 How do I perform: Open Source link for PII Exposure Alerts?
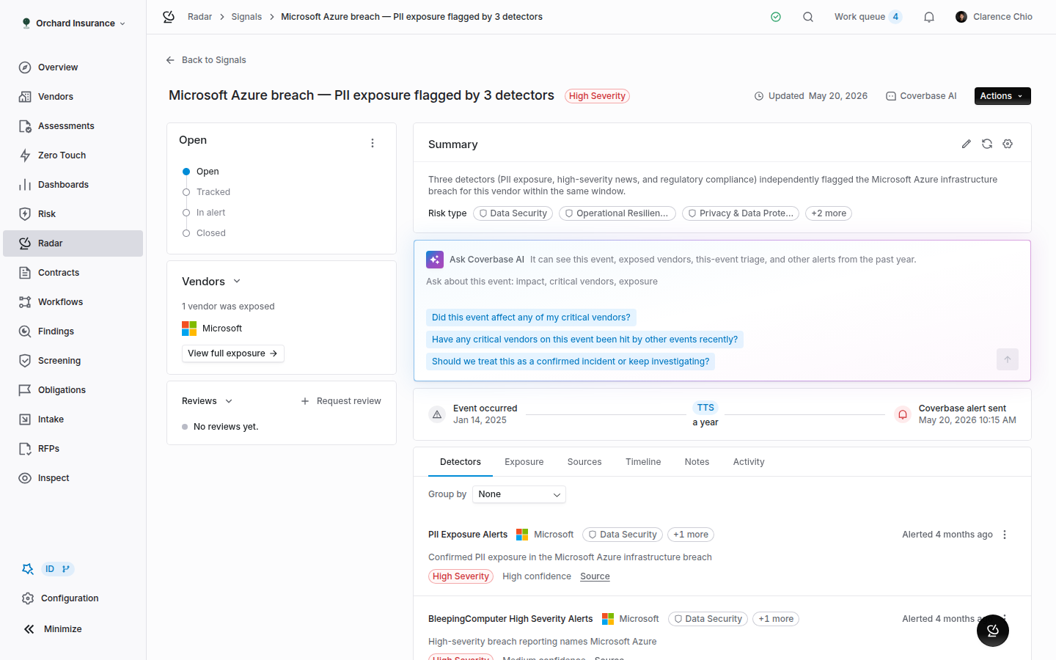[595, 576]
